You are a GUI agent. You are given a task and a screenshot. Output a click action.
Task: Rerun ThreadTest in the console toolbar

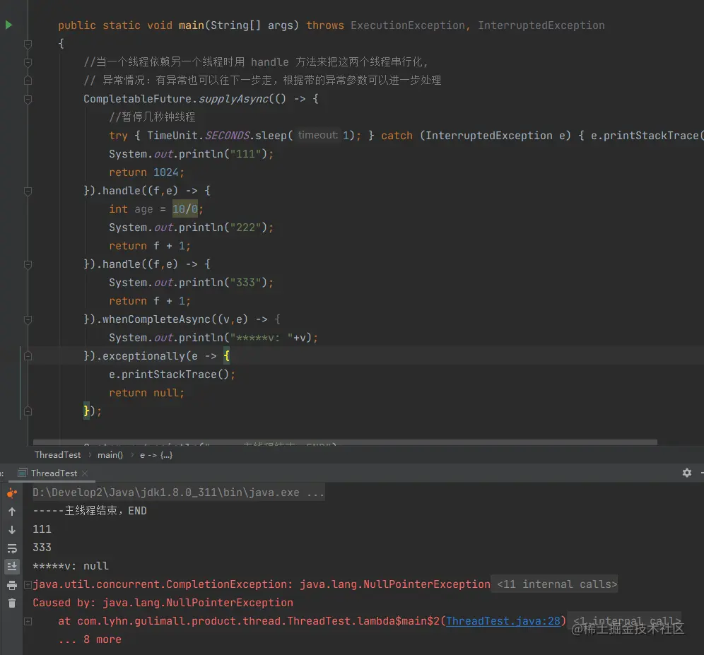coord(12,493)
